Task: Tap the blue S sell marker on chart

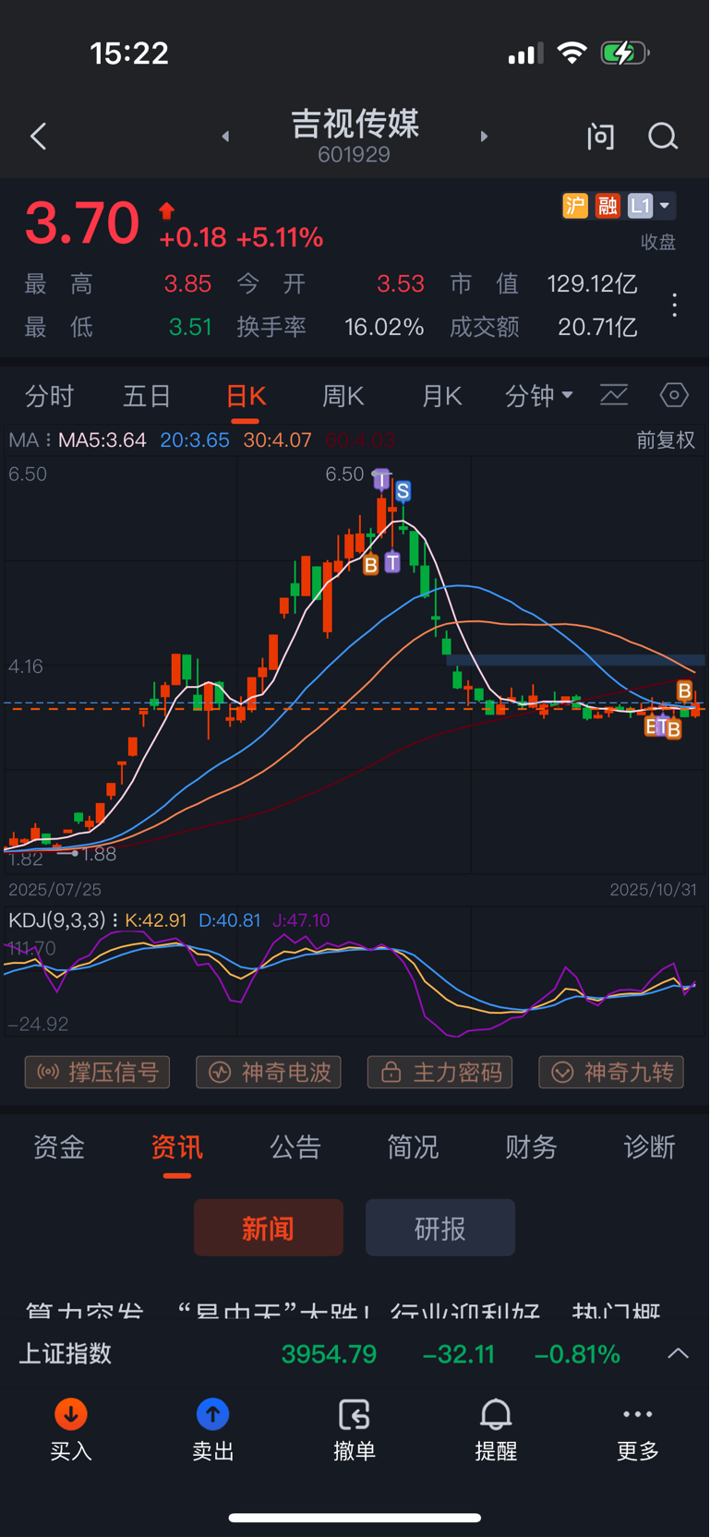Action: (x=403, y=491)
